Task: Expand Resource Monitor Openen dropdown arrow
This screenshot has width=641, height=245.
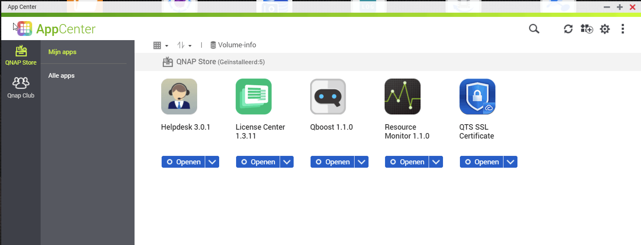Action: [436, 162]
